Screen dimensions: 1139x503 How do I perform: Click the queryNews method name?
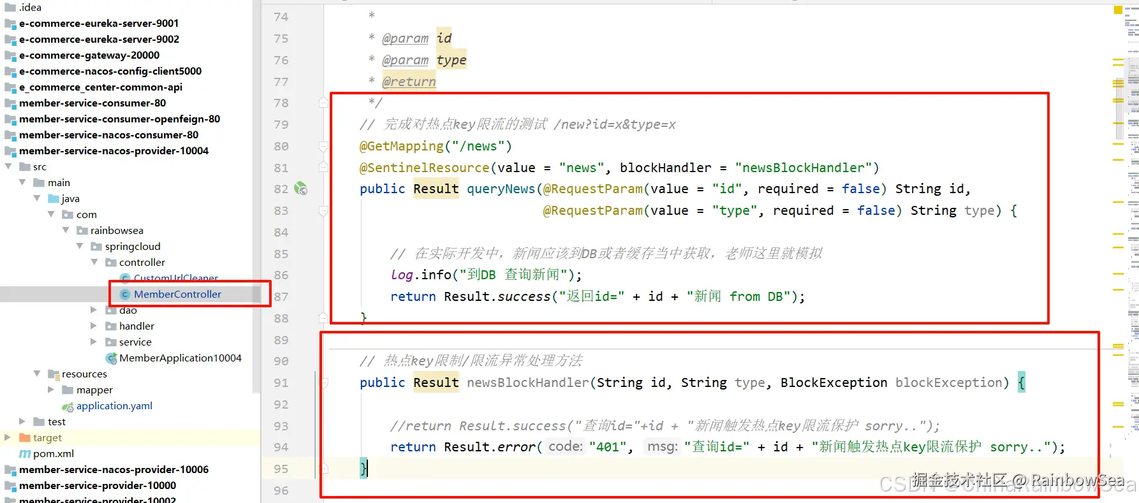[501, 189]
